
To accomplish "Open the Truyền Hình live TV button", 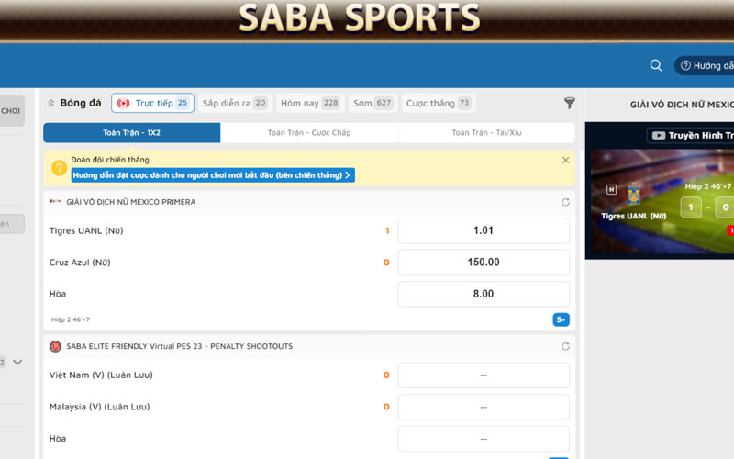I will (691, 135).
